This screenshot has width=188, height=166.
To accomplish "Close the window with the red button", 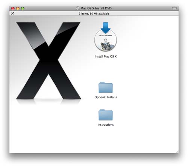I will coord(13,8).
